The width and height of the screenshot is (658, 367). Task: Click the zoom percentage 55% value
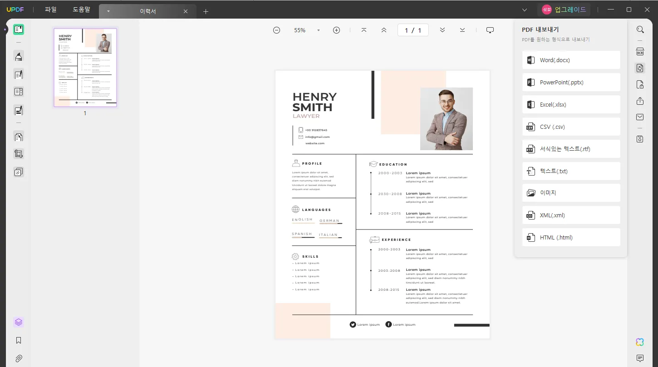pyautogui.click(x=300, y=30)
